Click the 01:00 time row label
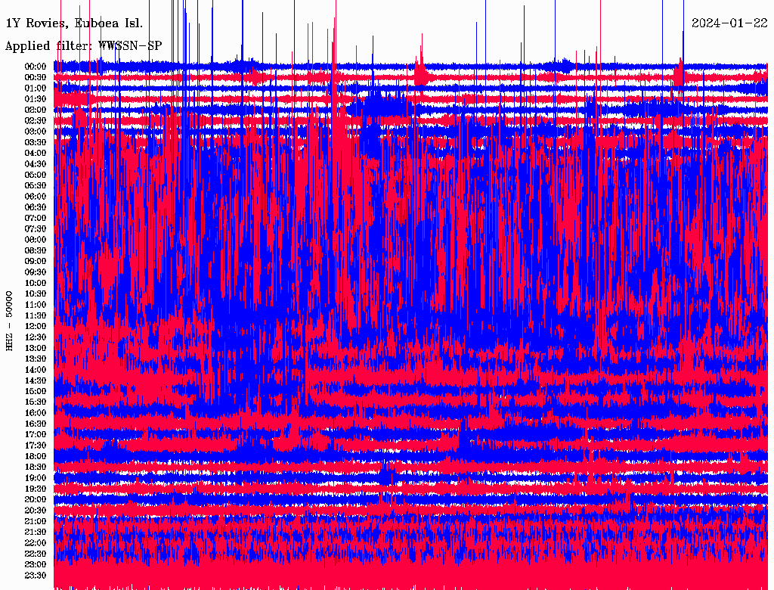This screenshot has height=590, width=774. click(x=36, y=88)
